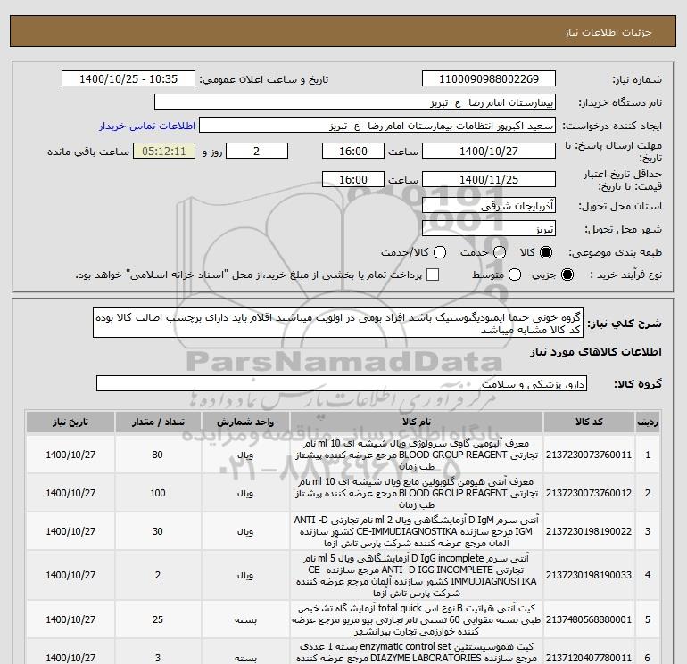The width and height of the screenshot is (687, 664).
Task: Click the requester field سعید اکبرپور
Action: click(377, 126)
